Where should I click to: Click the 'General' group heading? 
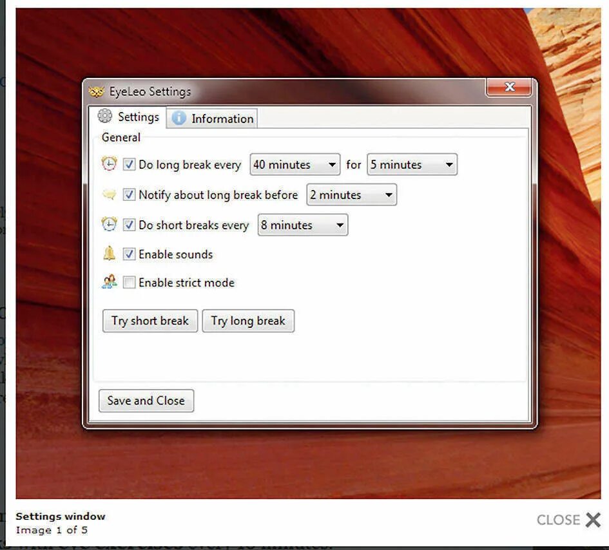pyautogui.click(x=121, y=137)
